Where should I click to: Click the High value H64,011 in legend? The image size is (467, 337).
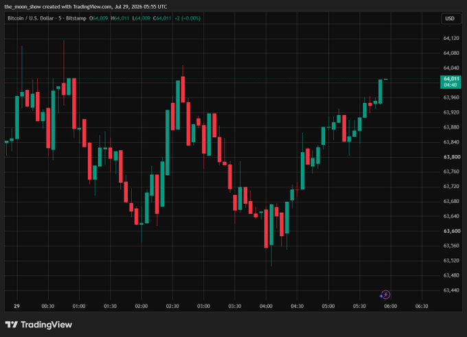(x=120, y=19)
